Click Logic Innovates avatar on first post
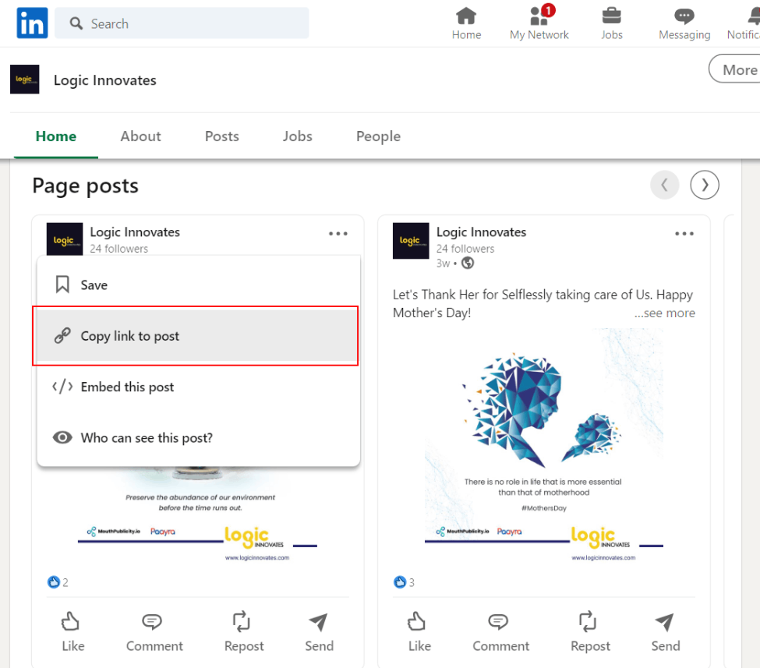760x668 pixels. [x=65, y=239]
